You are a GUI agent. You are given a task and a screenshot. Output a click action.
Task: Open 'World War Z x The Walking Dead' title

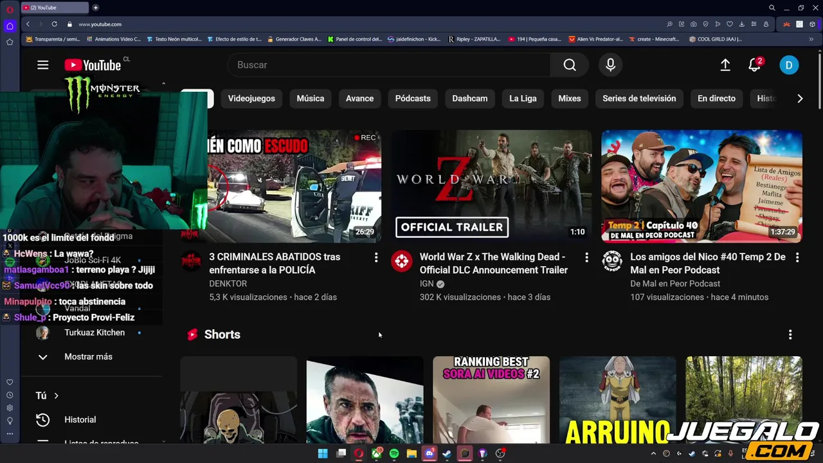[494, 263]
